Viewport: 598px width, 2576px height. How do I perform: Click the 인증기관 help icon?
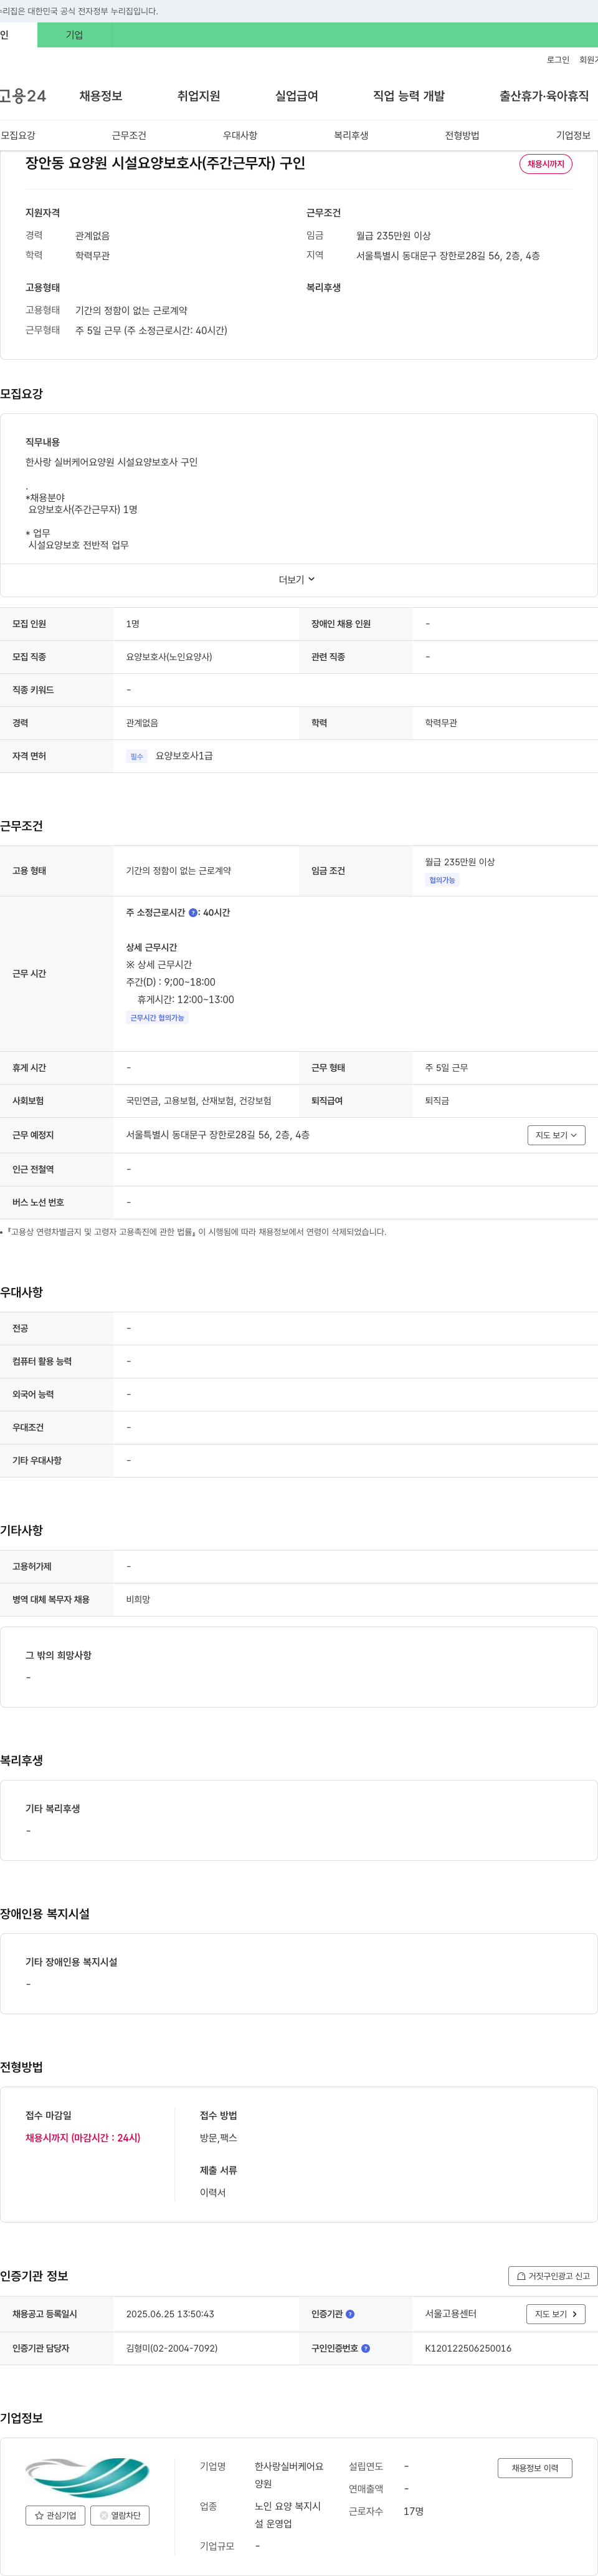pos(350,2314)
